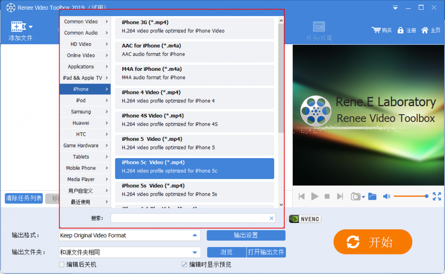
Task: Choose M4A for iPhone (*.m4a) format
Action: tap(195, 75)
